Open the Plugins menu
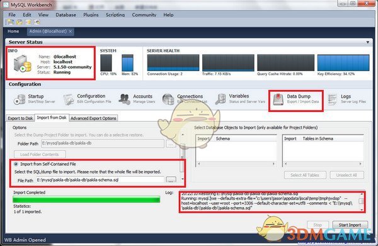 91,14
